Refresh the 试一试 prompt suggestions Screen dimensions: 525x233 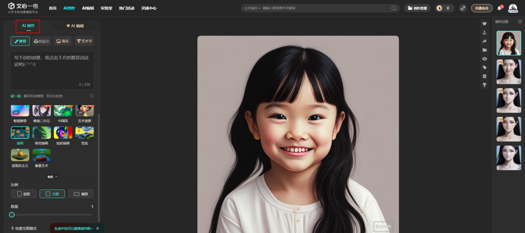[91, 96]
